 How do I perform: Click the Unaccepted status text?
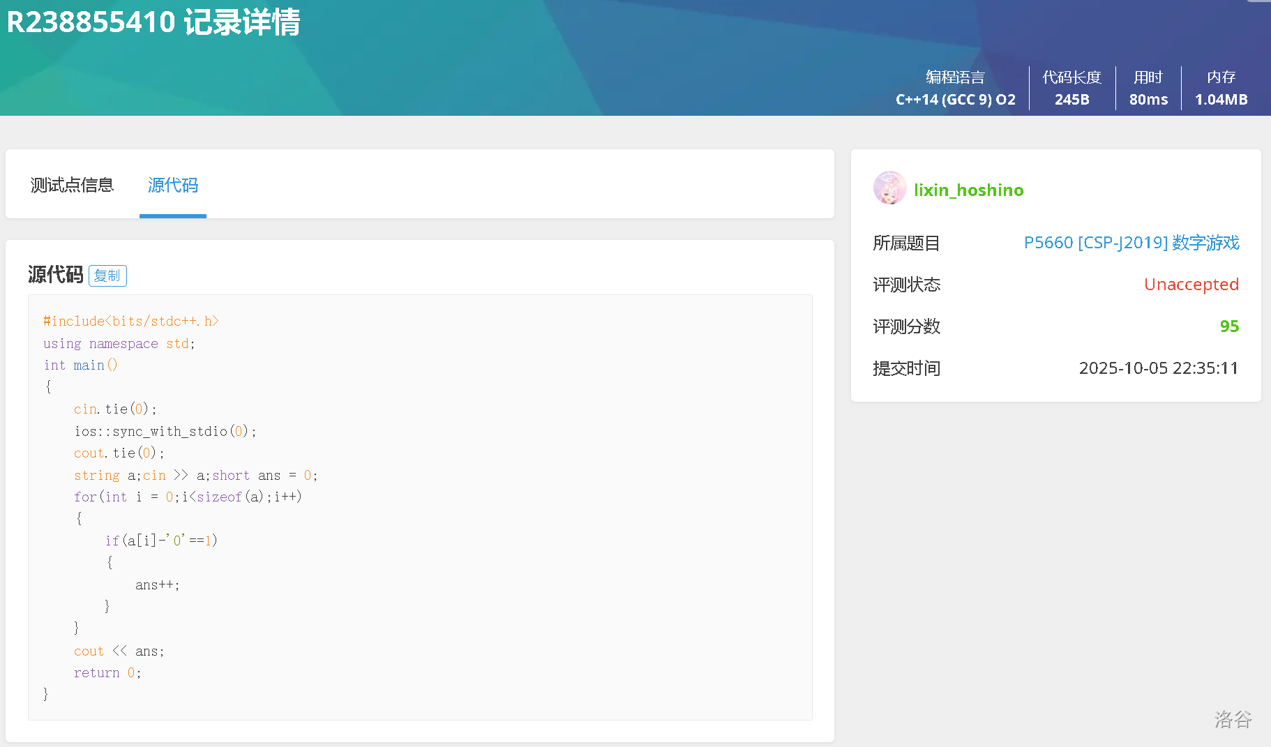click(1191, 285)
